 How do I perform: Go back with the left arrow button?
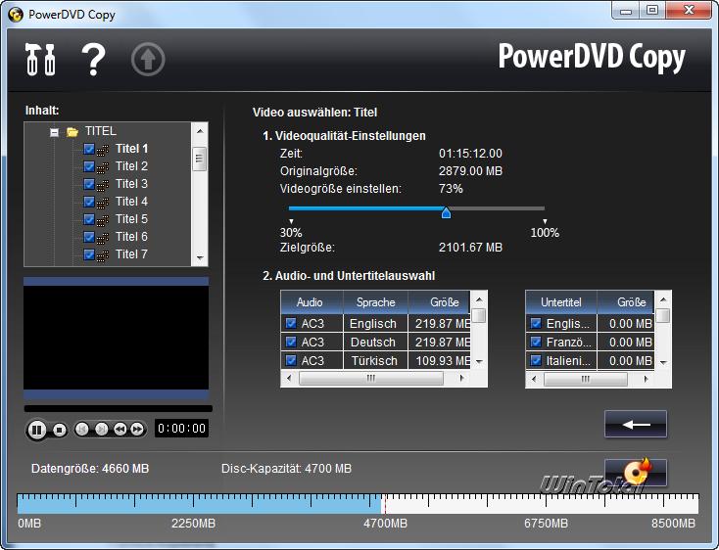636,424
